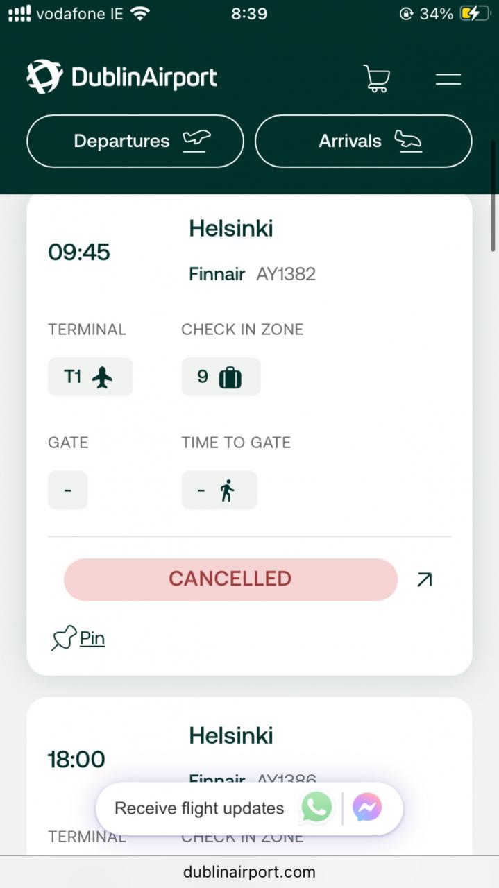This screenshot has width=499, height=888.
Task: Switch to the Arrivals tab
Action: coord(363,141)
